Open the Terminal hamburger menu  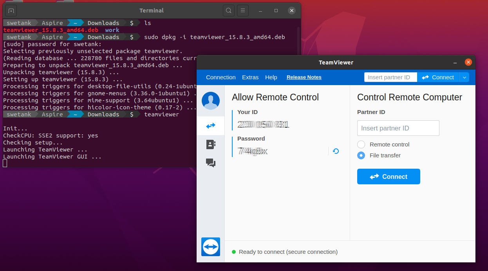click(x=243, y=11)
